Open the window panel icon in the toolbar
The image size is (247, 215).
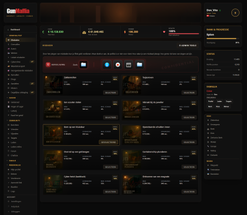tap(128, 64)
